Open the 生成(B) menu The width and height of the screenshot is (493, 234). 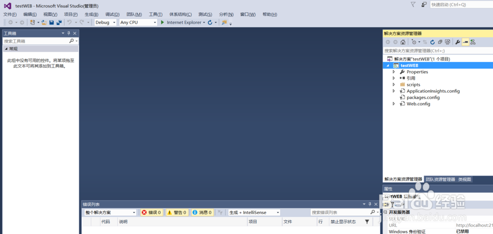coord(92,14)
